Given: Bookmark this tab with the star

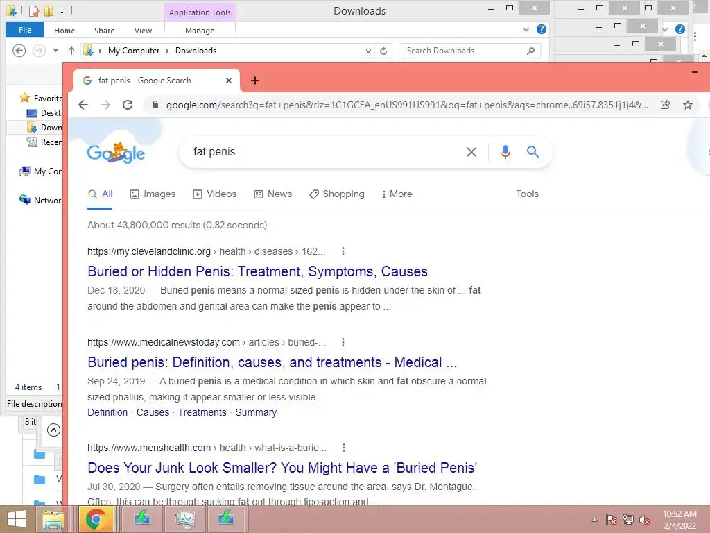Looking at the screenshot, I should 688,105.
